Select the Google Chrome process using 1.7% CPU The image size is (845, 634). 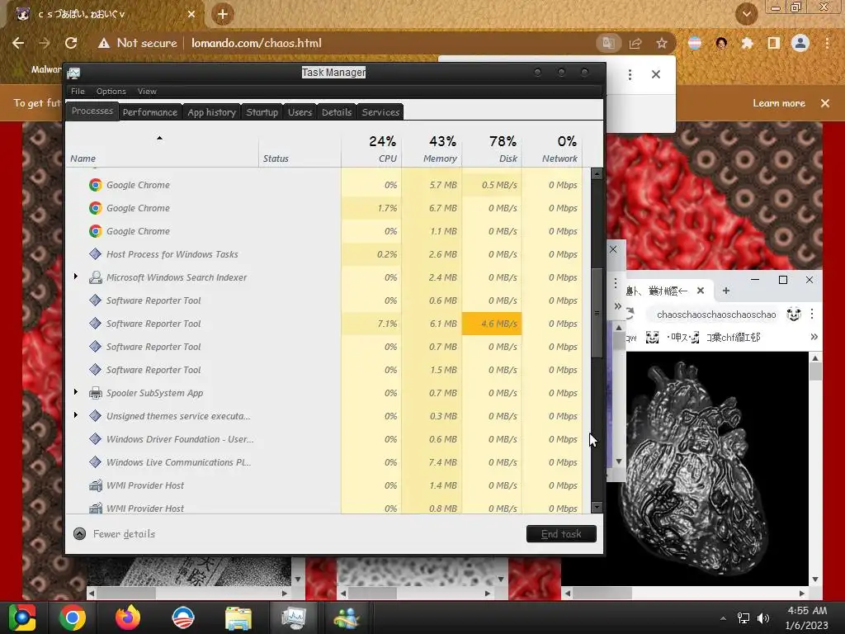[x=323, y=208]
